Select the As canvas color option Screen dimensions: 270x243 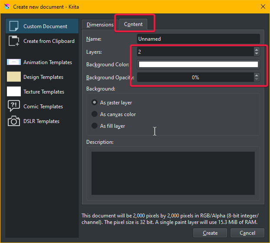tap(94, 114)
